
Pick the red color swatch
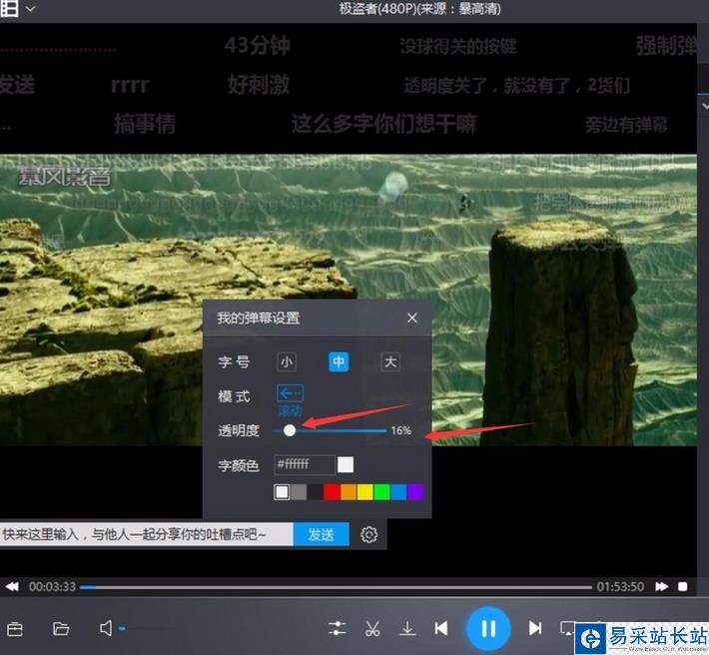pyautogui.click(x=332, y=492)
